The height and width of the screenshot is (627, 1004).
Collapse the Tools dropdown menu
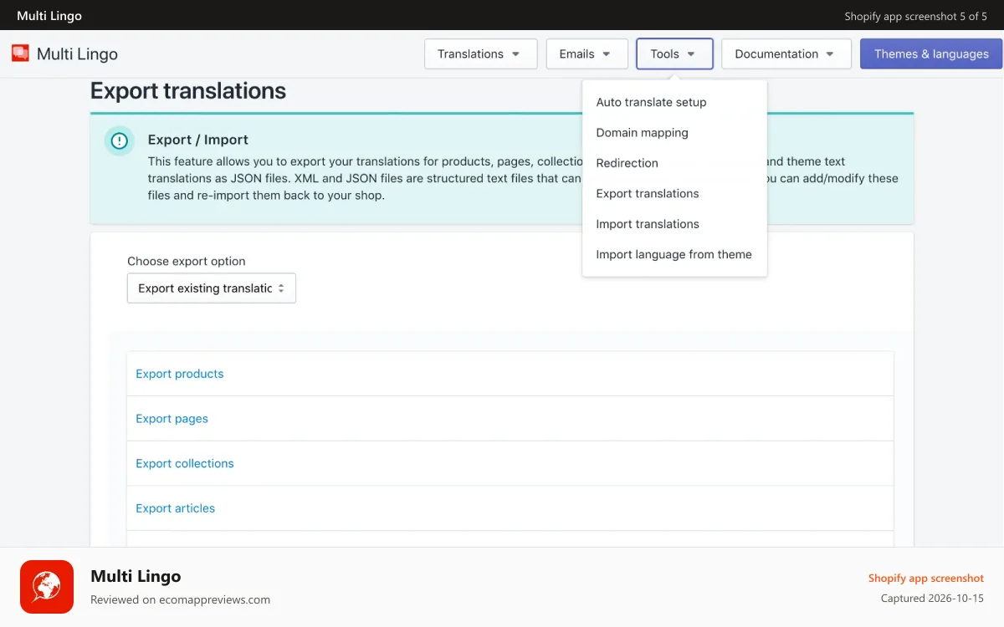coord(674,54)
